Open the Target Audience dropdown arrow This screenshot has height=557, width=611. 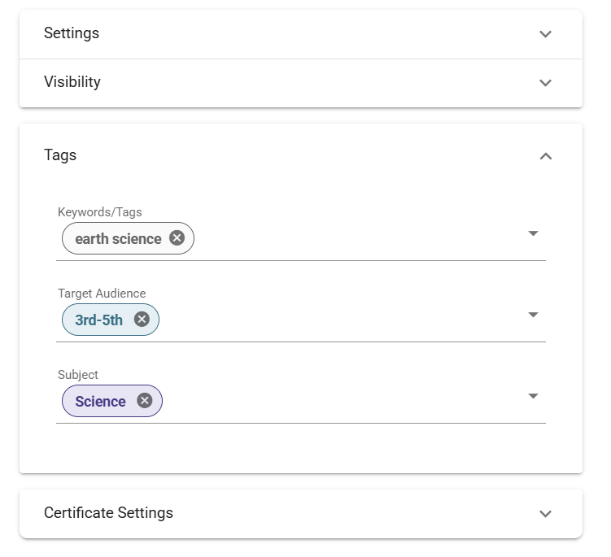pos(533,315)
